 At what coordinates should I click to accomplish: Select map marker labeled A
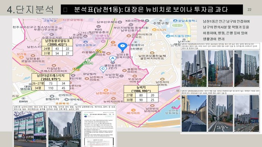coord(113,59)
